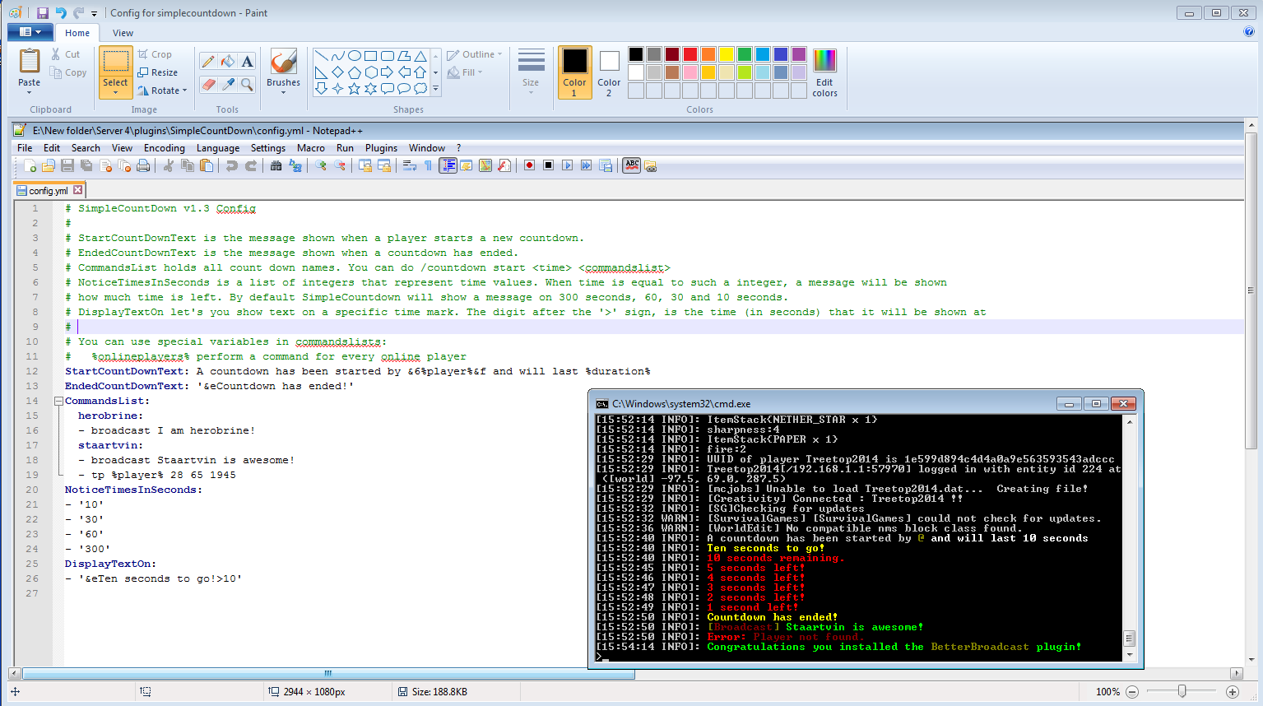The image size is (1263, 706).
Task: Choose the Text tool
Action: pos(247,61)
